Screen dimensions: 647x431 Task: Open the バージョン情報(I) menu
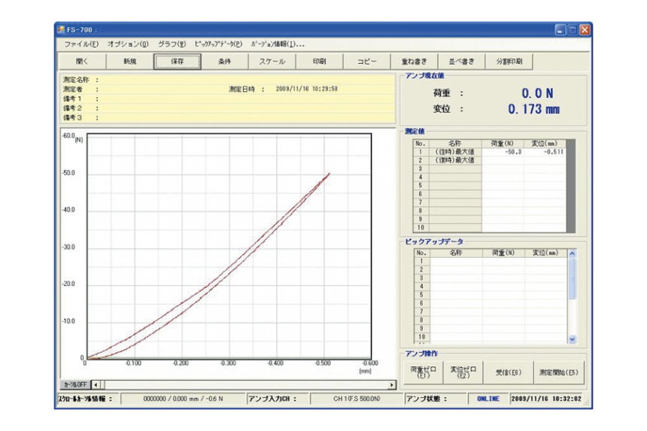pyautogui.click(x=278, y=44)
